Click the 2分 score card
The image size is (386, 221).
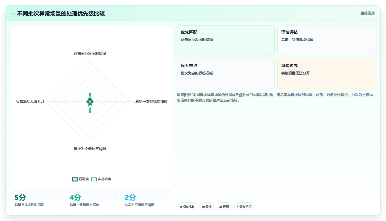click(147, 200)
